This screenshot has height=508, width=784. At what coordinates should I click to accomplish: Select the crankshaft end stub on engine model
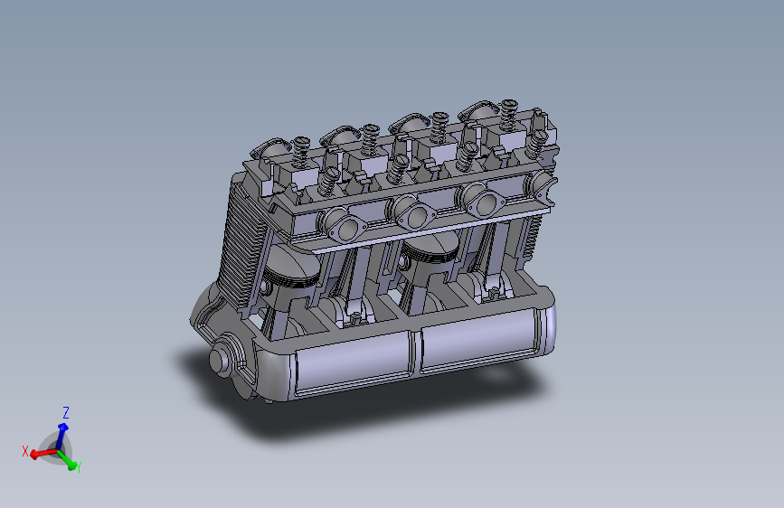coord(221,359)
